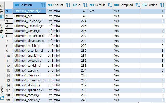Image resolution: width=166 pixels, height=103 pixels.
Task: Select row number 19 header
Action: pos(9,100)
